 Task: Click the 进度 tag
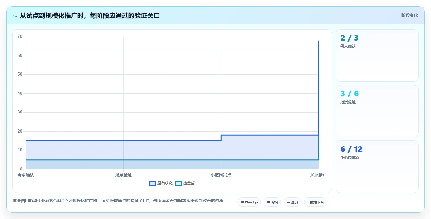293,202
